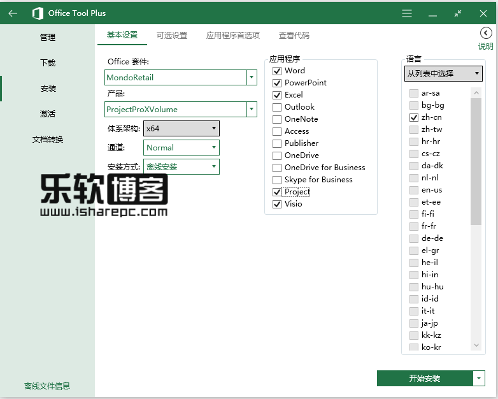Check the en-us language checkbox
The image size is (498, 399).
point(413,190)
